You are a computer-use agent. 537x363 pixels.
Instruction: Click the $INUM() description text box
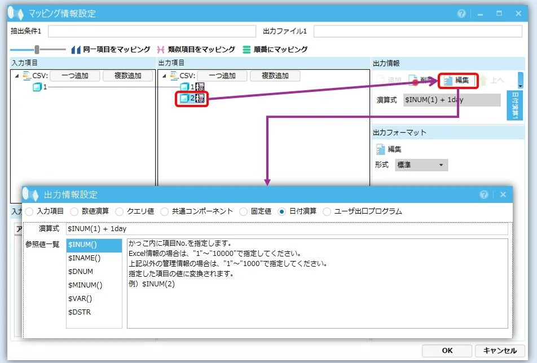[317, 284]
